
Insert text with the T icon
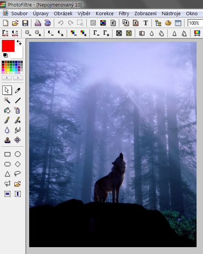point(145,23)
